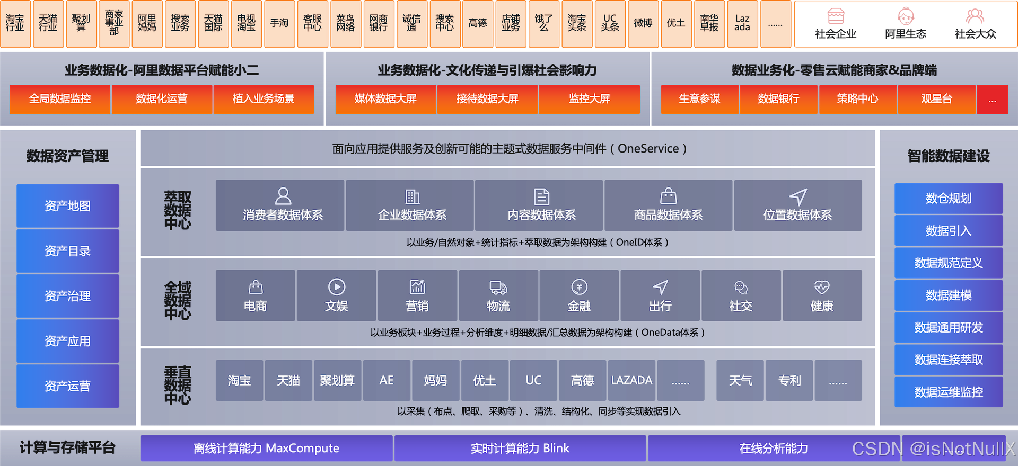
Task: Select the 数据化运营 button
Action: [162, 99]
